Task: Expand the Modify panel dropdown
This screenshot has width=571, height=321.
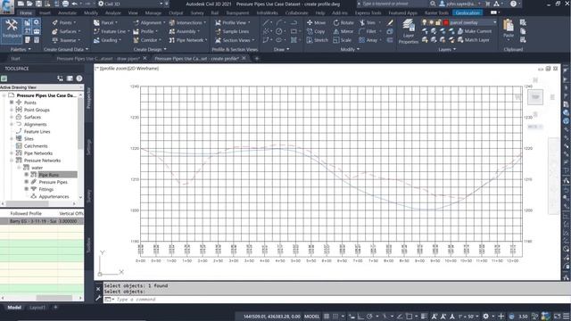Action: [x=350, y=49]
